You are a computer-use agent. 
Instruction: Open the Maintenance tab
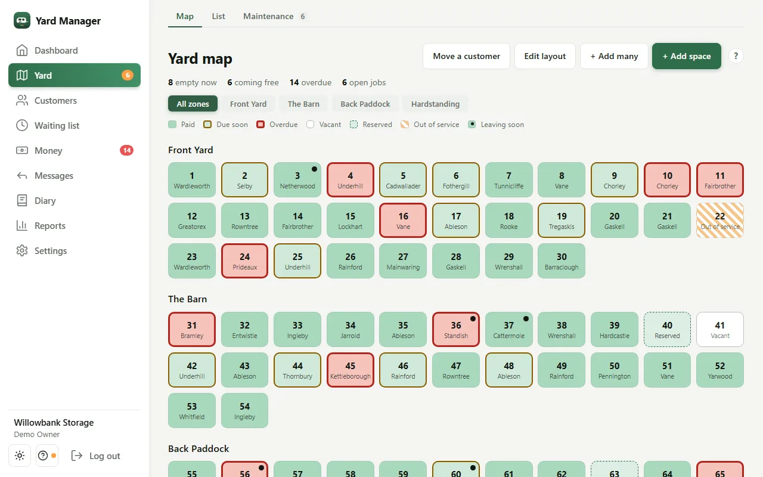point(274,16)
